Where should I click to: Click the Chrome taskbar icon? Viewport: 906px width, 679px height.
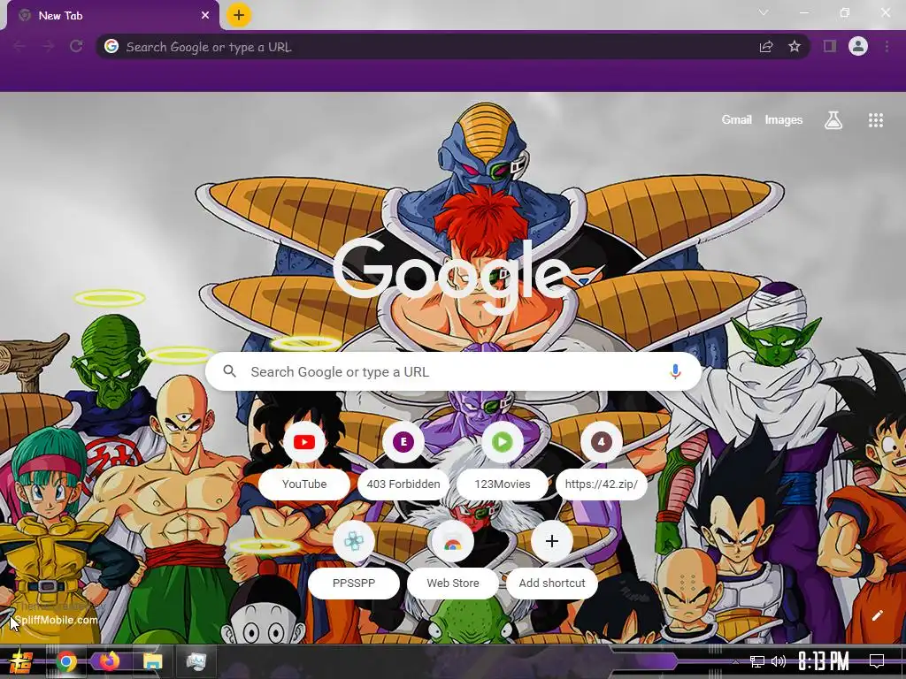click(x=65, y=661)
